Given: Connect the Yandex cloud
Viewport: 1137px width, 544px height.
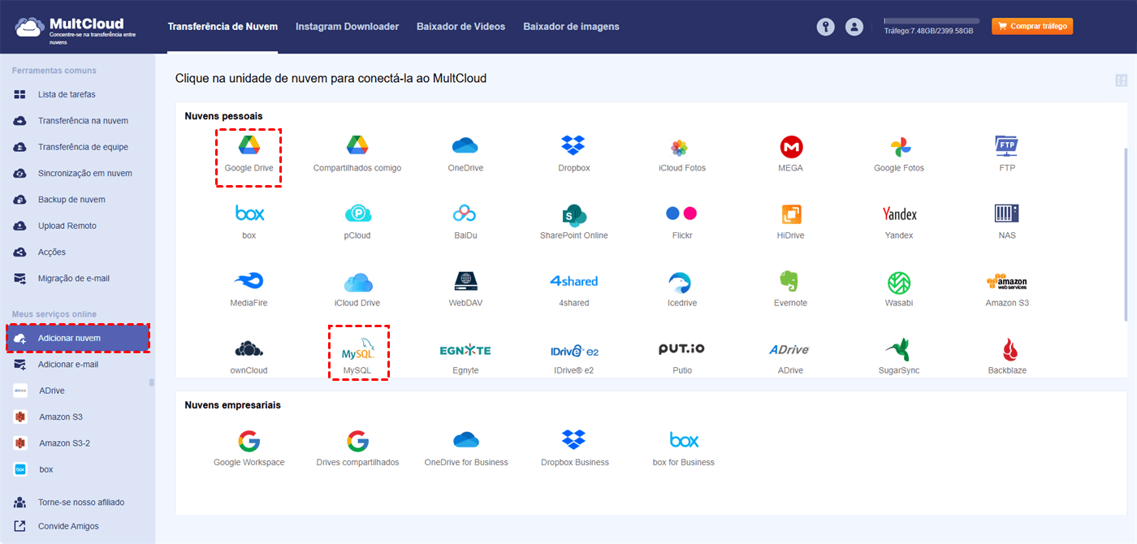Looking at the screenshot, I should (899, 214).
